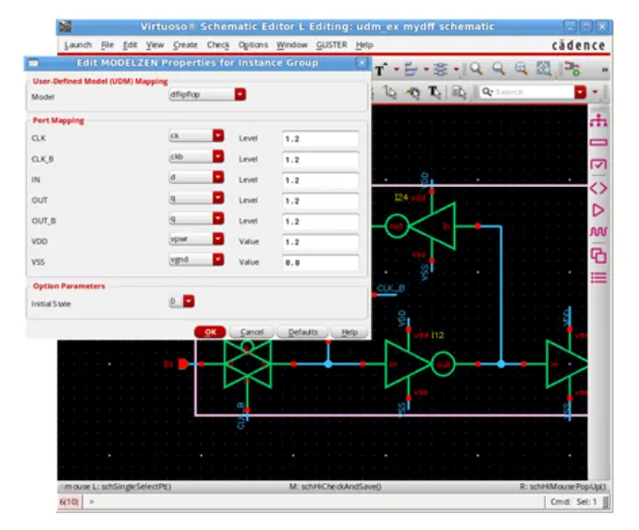Viewport: 639px width, 530px height.
Task: Click the CLK Level input field
Action: tap(320, 139)
